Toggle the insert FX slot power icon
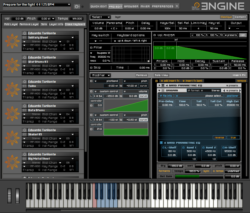The image size is (250, 213). (x=156, y=81)
